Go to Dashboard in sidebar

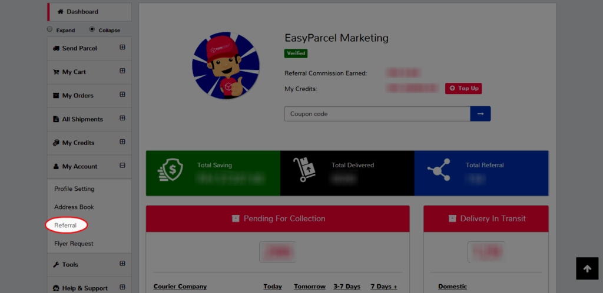[90, 12]
